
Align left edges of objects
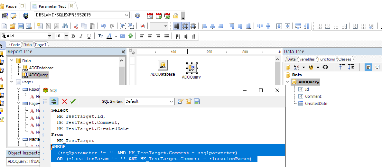(x=204, y=26)
